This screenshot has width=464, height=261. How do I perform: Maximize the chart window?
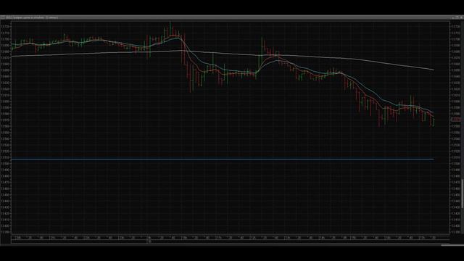(x=457, y=17)
